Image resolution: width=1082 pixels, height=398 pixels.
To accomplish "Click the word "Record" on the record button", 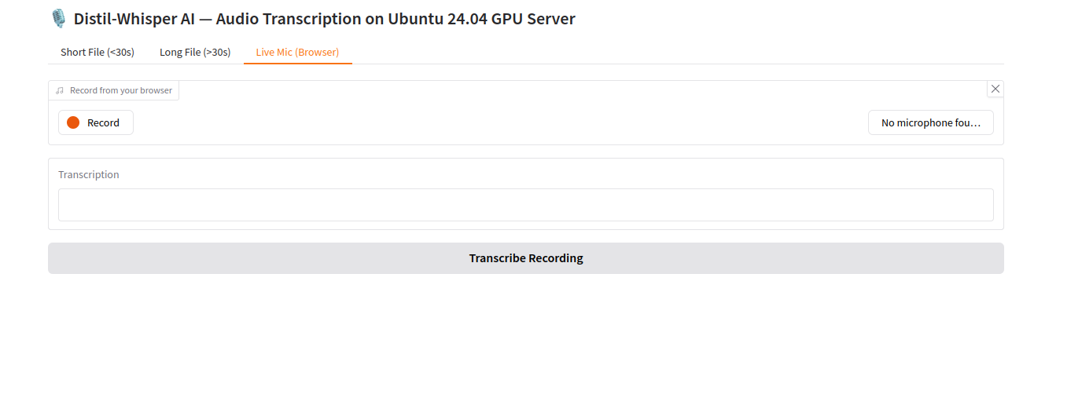I will (103, 122).
